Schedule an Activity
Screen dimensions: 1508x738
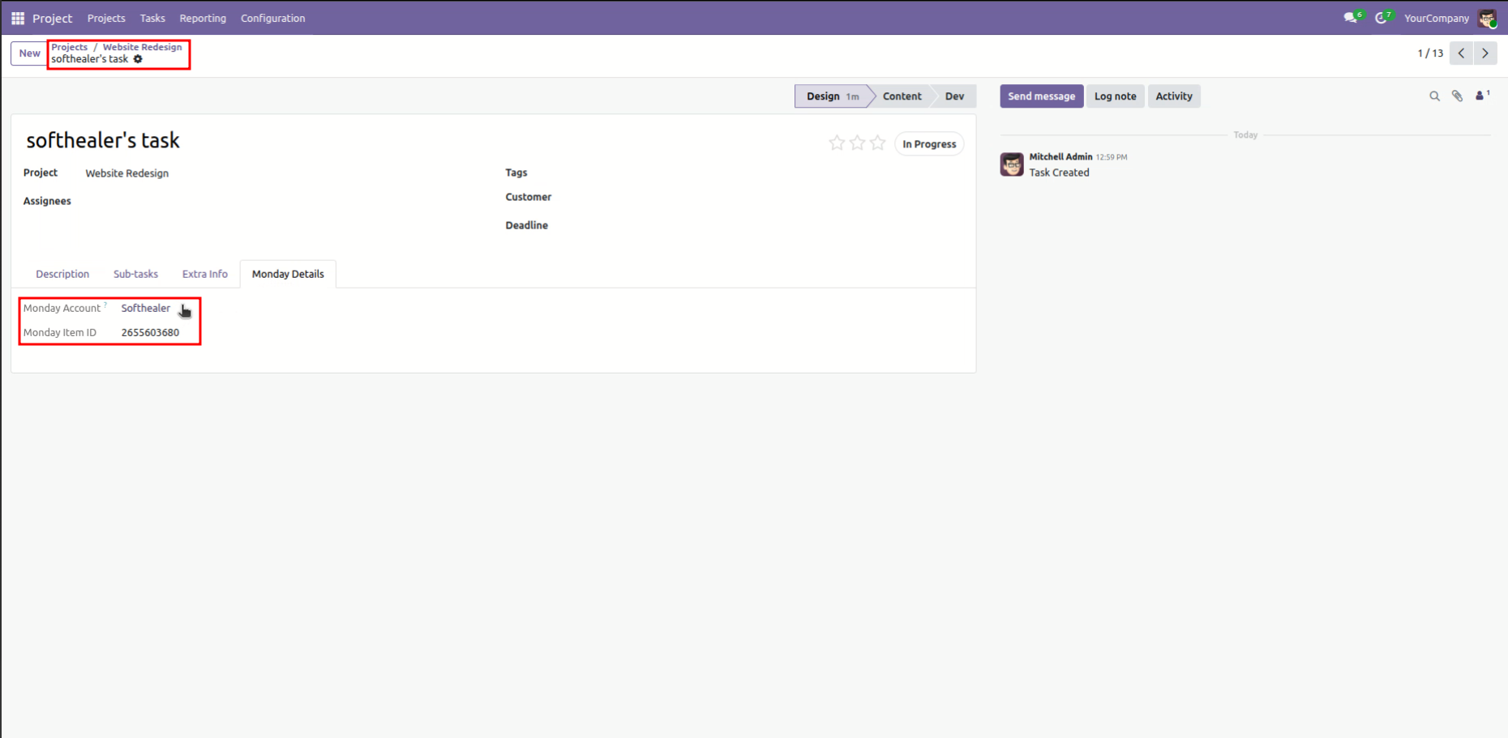coord(1174,96)
